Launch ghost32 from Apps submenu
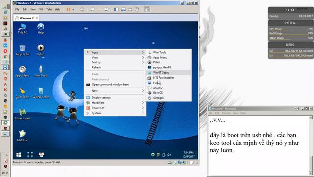 (168, 88)
